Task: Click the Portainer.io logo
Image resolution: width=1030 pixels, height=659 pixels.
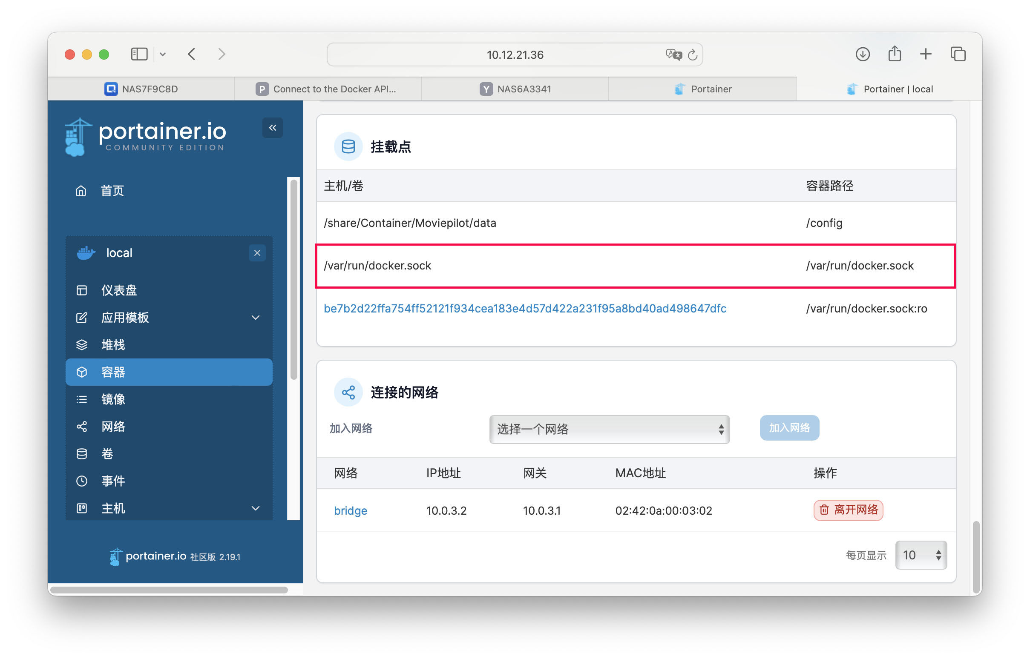Action: (x=146, y=137)
